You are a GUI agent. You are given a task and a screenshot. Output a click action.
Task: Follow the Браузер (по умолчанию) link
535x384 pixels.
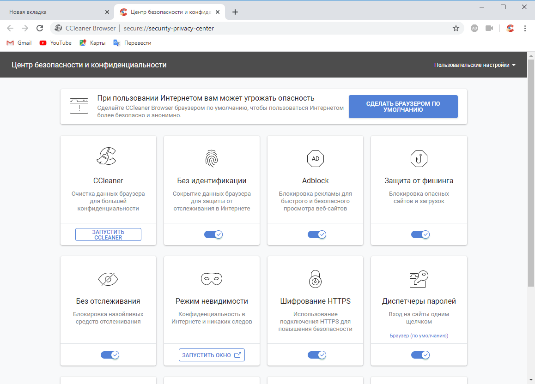click(x=419, y=336)
